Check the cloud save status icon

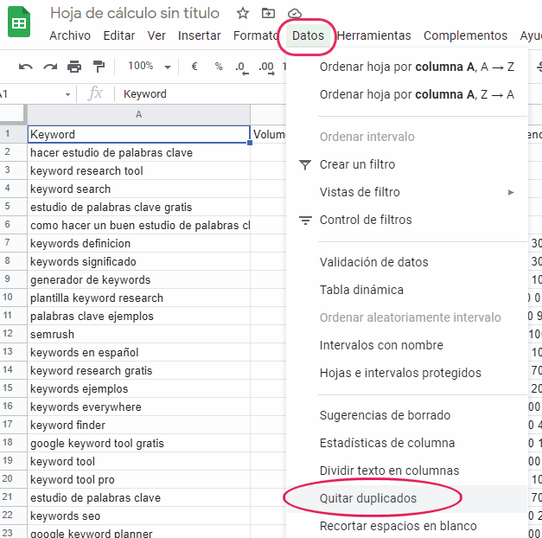pos(295,14)
